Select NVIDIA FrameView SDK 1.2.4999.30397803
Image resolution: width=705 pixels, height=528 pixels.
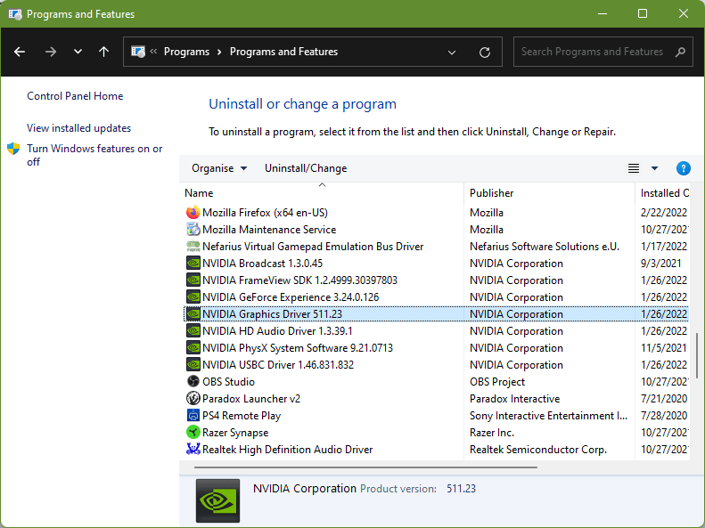click(x=299, y=280)
